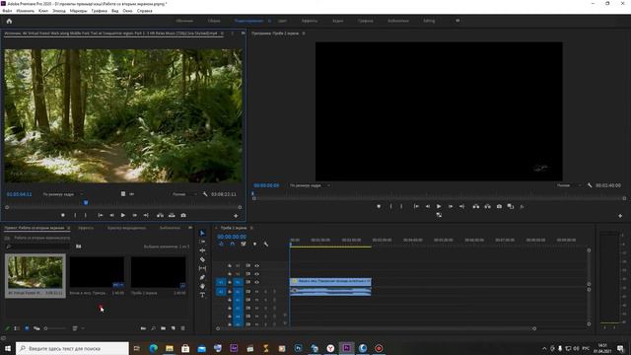Open Source monitor zoom level dropdown
631x355 pixels.
point(62,194)
